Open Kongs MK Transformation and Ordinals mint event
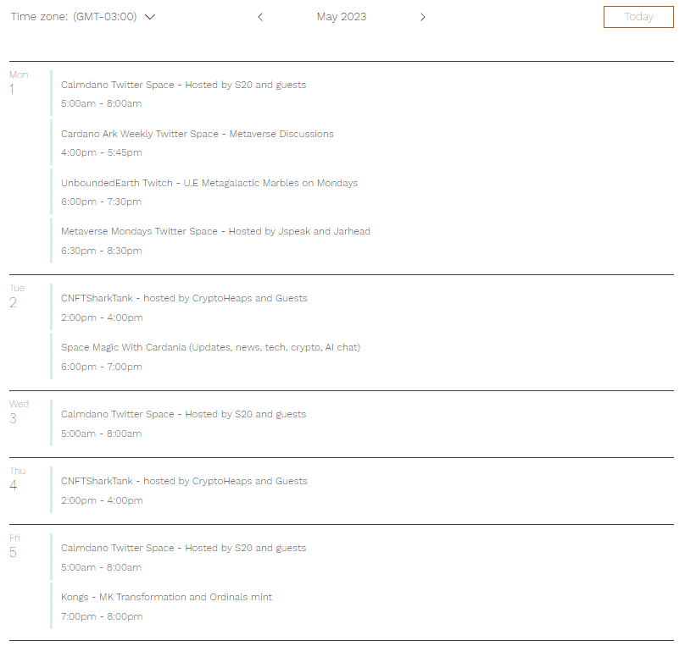The image size is (696, 646). [166, 597]
